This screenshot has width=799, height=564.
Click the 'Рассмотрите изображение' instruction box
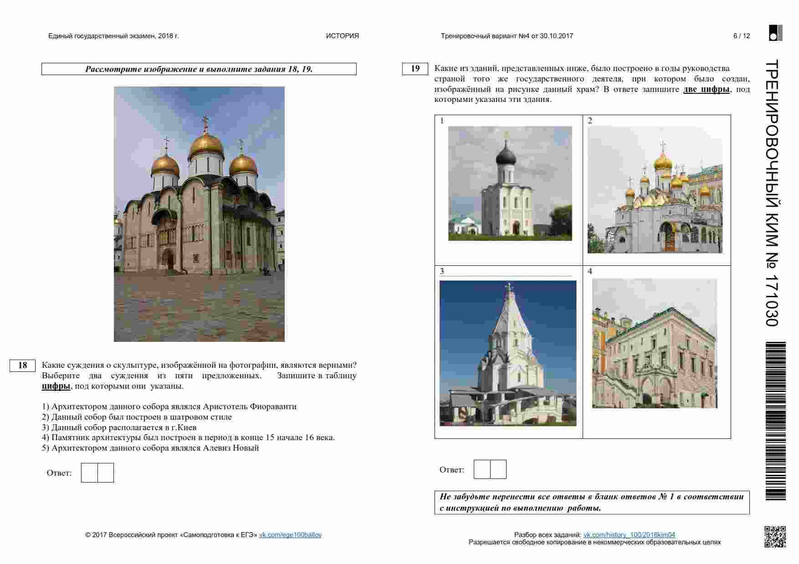click(x=199, y=69)
